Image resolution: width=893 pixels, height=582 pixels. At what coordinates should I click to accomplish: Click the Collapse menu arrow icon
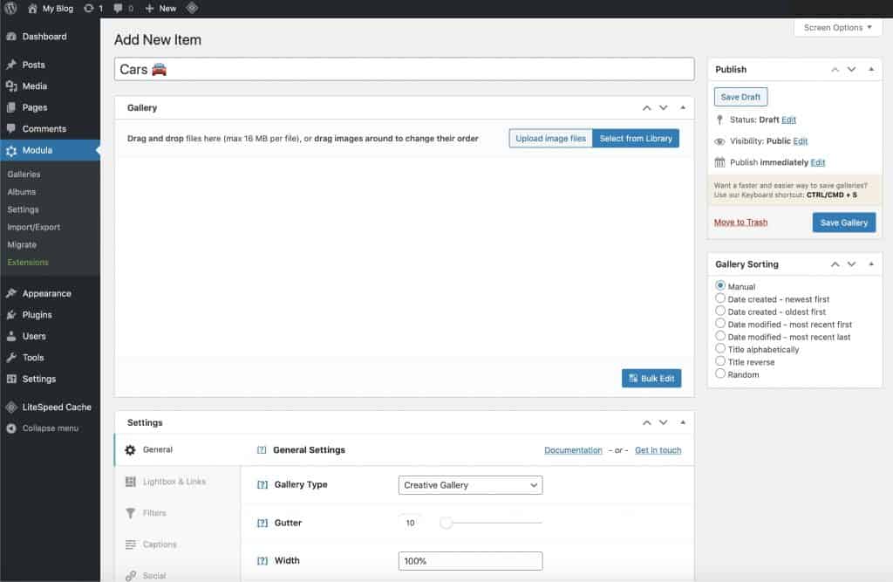[11, 428]
